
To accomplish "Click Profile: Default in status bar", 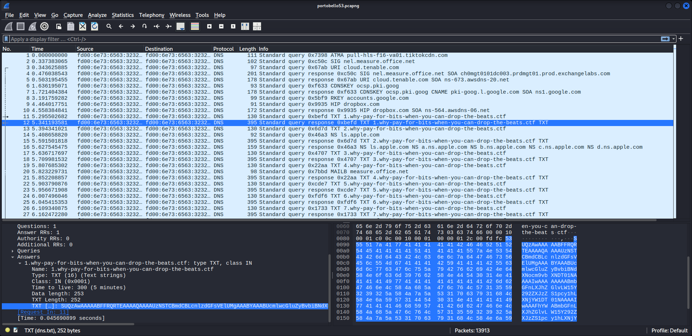I will tap(669, 330).
